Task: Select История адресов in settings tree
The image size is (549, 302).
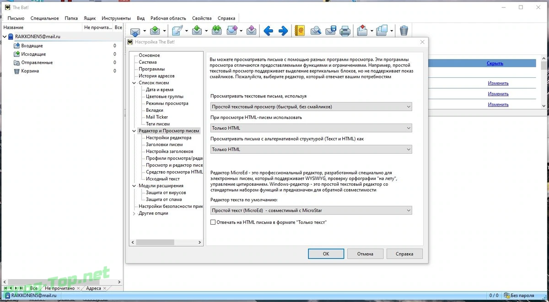Action: (x=156, y=76)
